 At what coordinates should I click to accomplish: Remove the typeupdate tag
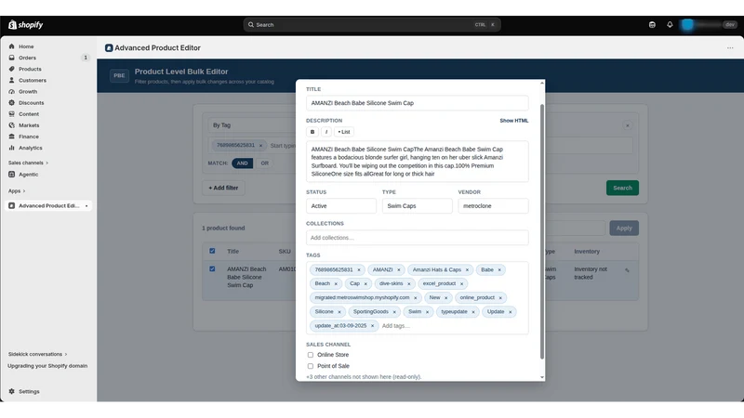(473, 312)
